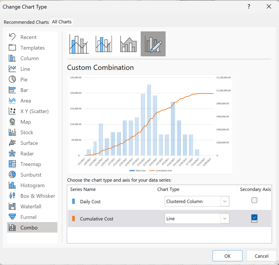Choose Clustered Column - Line on Secondary Axis icon

click(104, 44)
